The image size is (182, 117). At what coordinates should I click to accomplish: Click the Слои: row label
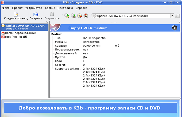point(58,61)
